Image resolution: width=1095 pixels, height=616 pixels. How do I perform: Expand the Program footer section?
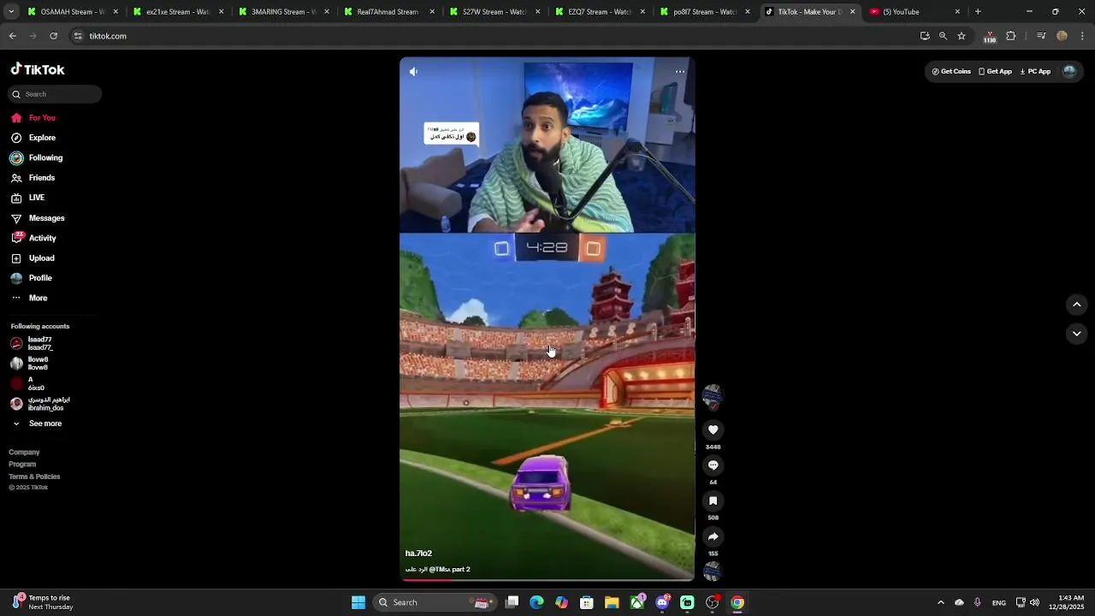tap(22, 464)
